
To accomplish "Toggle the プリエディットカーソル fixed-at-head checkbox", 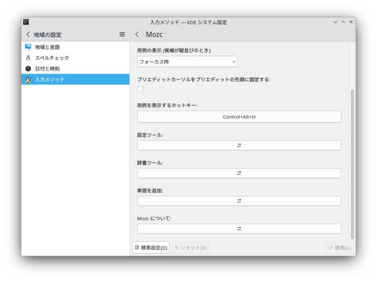I will (x=141, y=89).
